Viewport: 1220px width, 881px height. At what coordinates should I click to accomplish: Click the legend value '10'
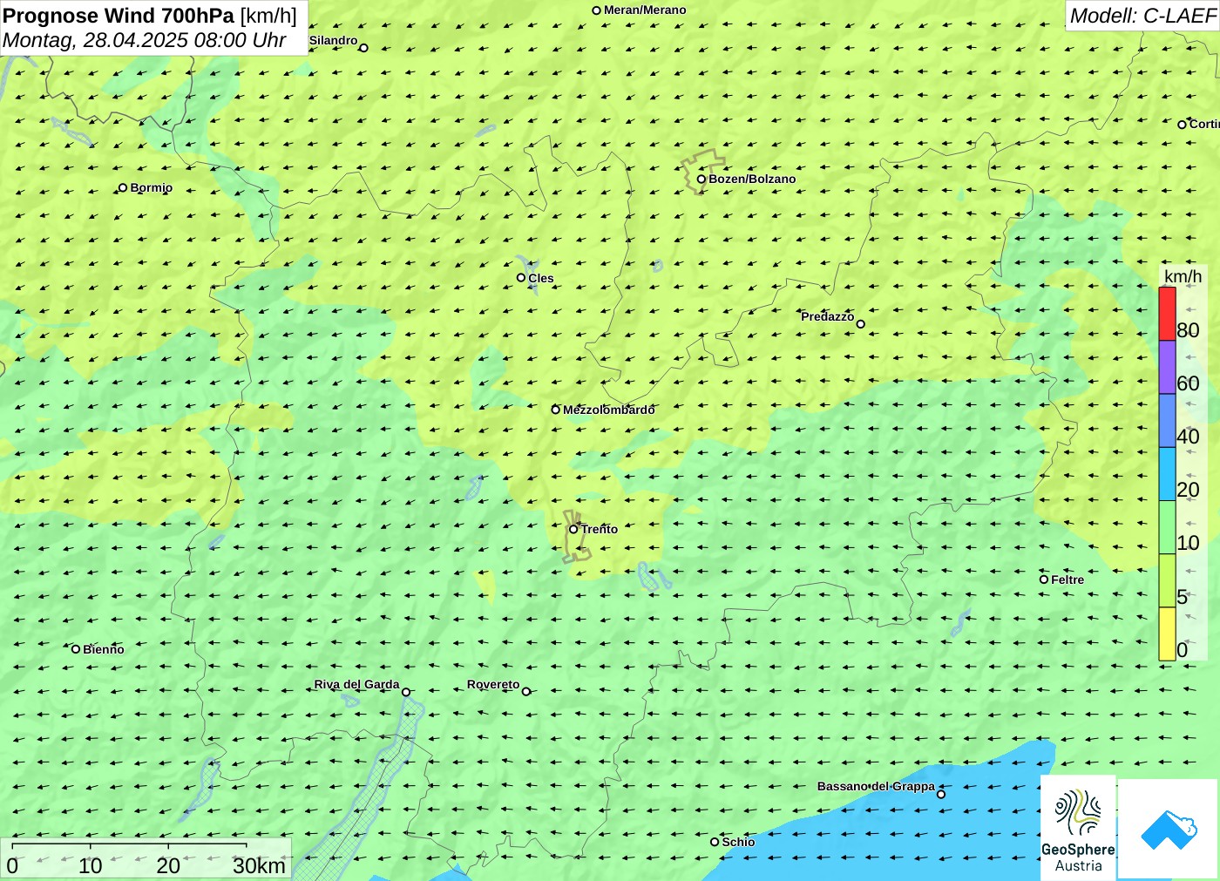(1188, 543)
